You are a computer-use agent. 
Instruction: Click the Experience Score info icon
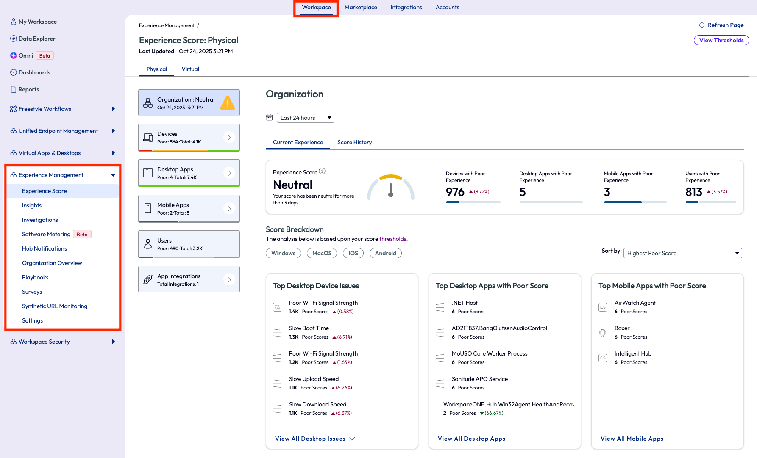tap(322, 171)
